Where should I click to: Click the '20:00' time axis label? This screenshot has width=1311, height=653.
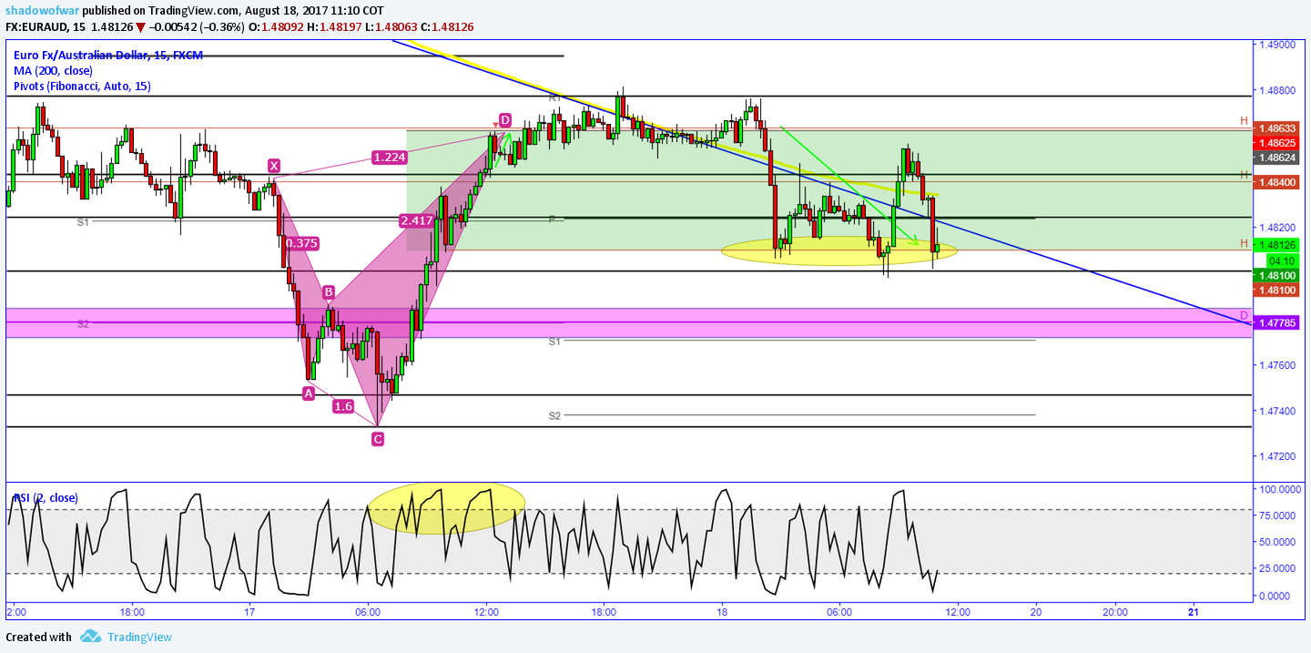pyautogui.click(x=1115, y=612)
